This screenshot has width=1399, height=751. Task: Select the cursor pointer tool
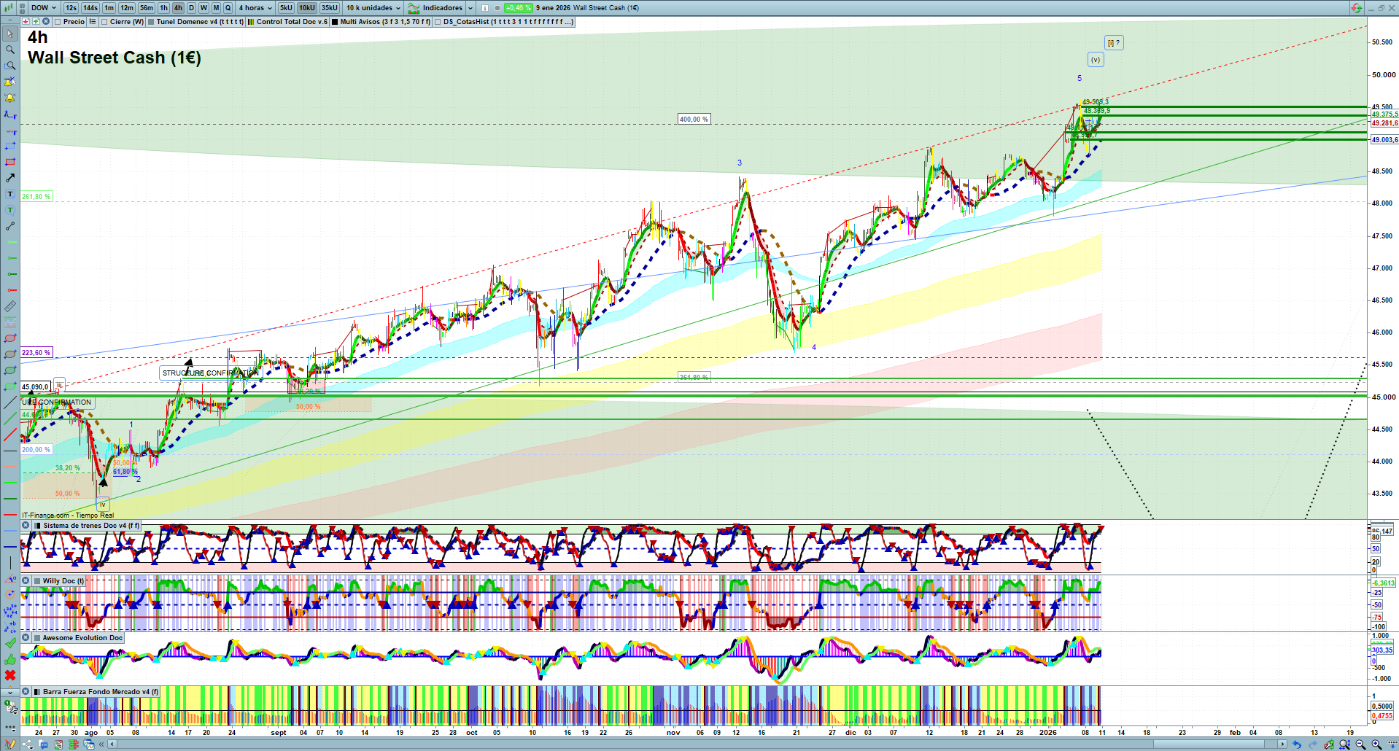[10, 34]
